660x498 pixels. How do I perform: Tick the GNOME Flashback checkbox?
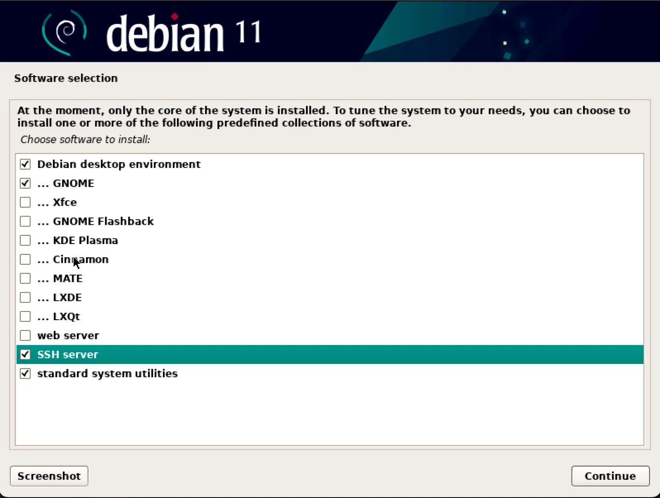(x=25, y=221)
